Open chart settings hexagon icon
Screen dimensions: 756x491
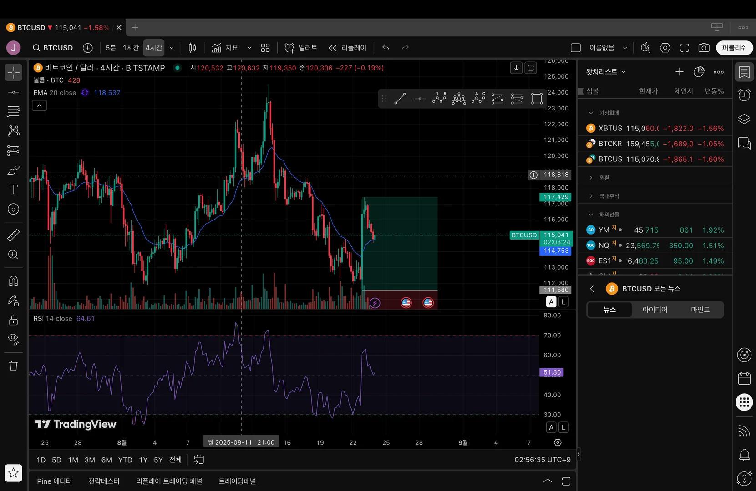click(665, 48)
